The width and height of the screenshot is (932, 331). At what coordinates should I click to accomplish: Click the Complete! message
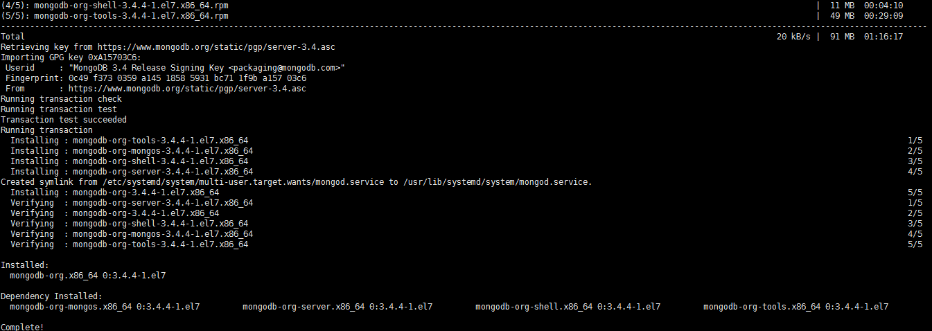(22, 327)
